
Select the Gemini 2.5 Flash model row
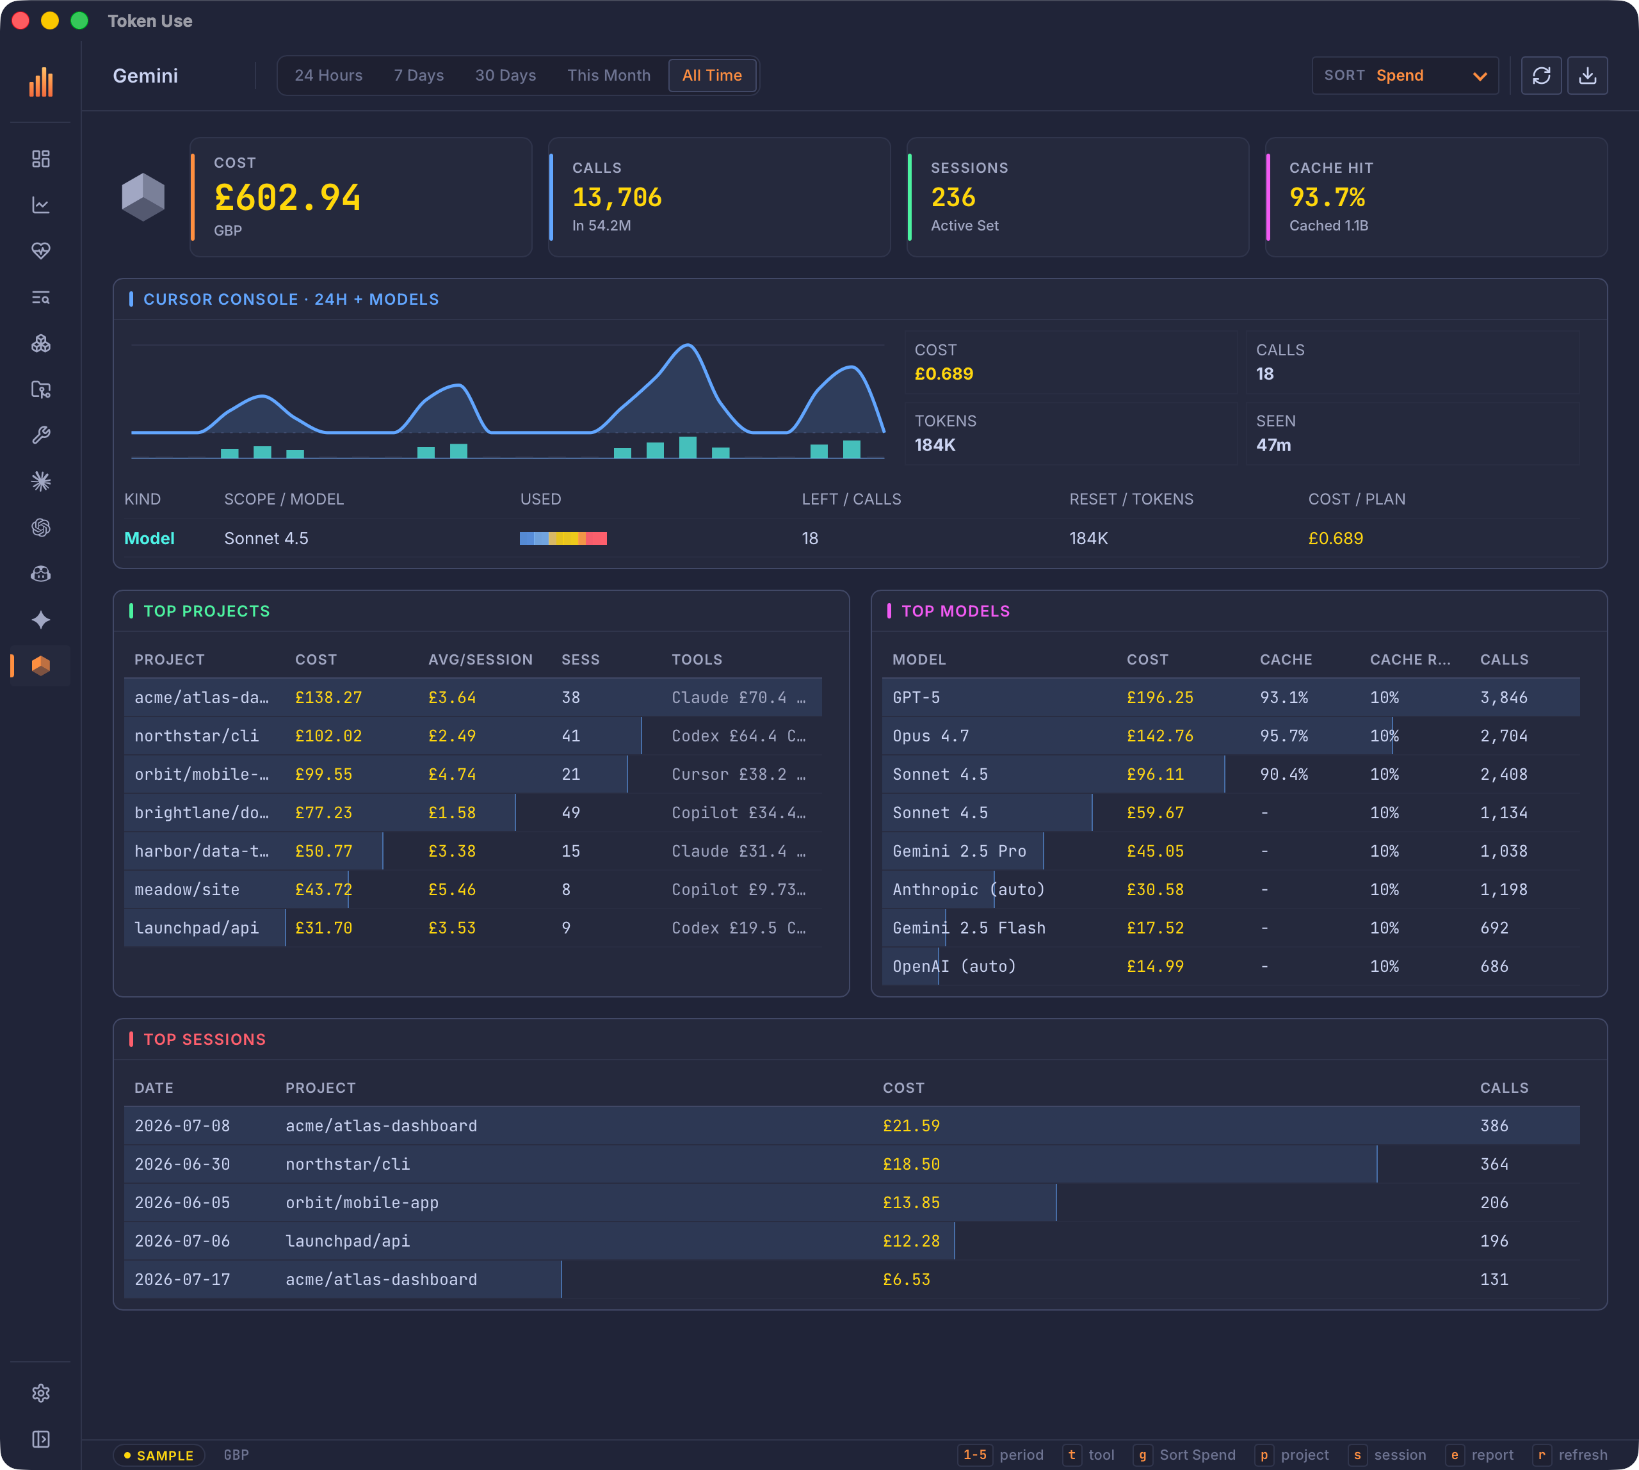(1231, 927)
